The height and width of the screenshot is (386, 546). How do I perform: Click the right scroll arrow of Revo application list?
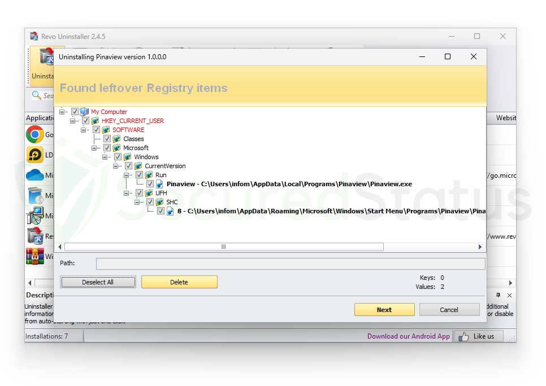pyautogui.click(x=510, y=283)
